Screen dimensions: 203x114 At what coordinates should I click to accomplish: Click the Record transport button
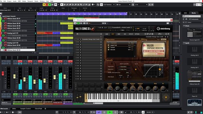click(115, 112)
